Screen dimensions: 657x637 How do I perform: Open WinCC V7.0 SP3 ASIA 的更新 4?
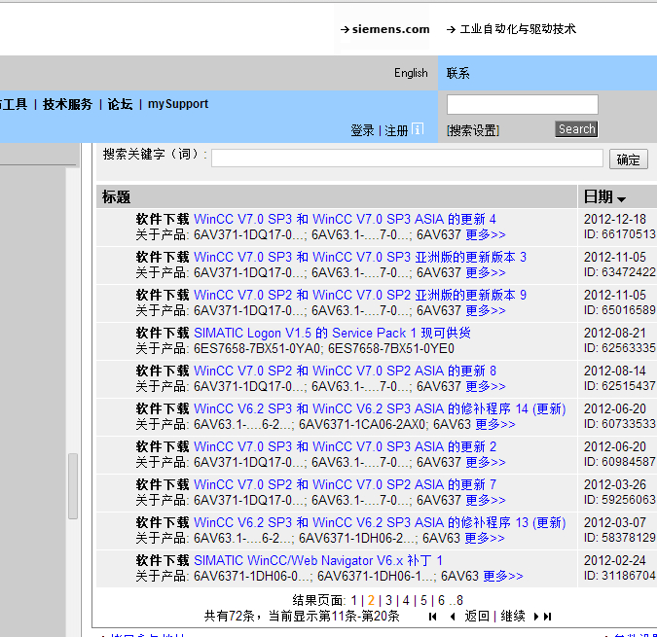click(345, 220)
